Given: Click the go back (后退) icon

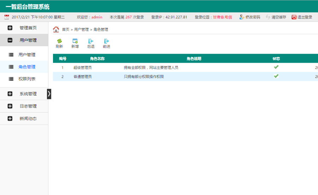Looking at the screenshot, I should (x=91, y=41).
